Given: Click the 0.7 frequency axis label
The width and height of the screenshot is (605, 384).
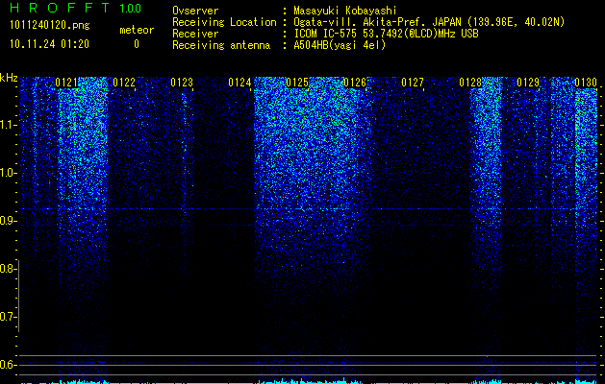Looking at the screenshot, I should click(x=7, y=317).
